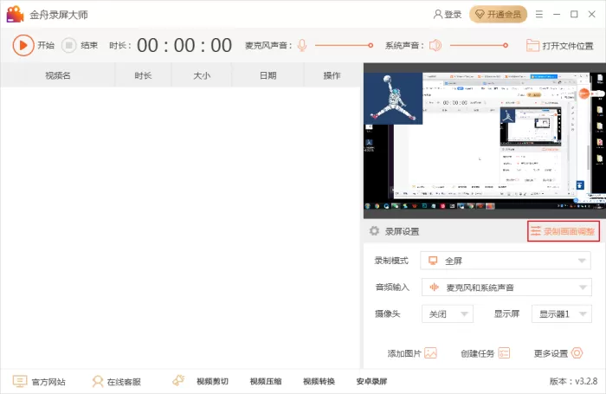Adjust the 系统声音 volume slider
The image size is (606, 394).
point(479,45)
